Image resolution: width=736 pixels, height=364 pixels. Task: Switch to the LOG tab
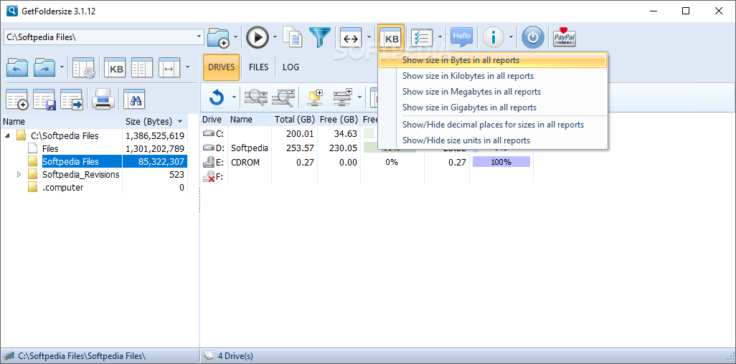[x=291, y=67]
